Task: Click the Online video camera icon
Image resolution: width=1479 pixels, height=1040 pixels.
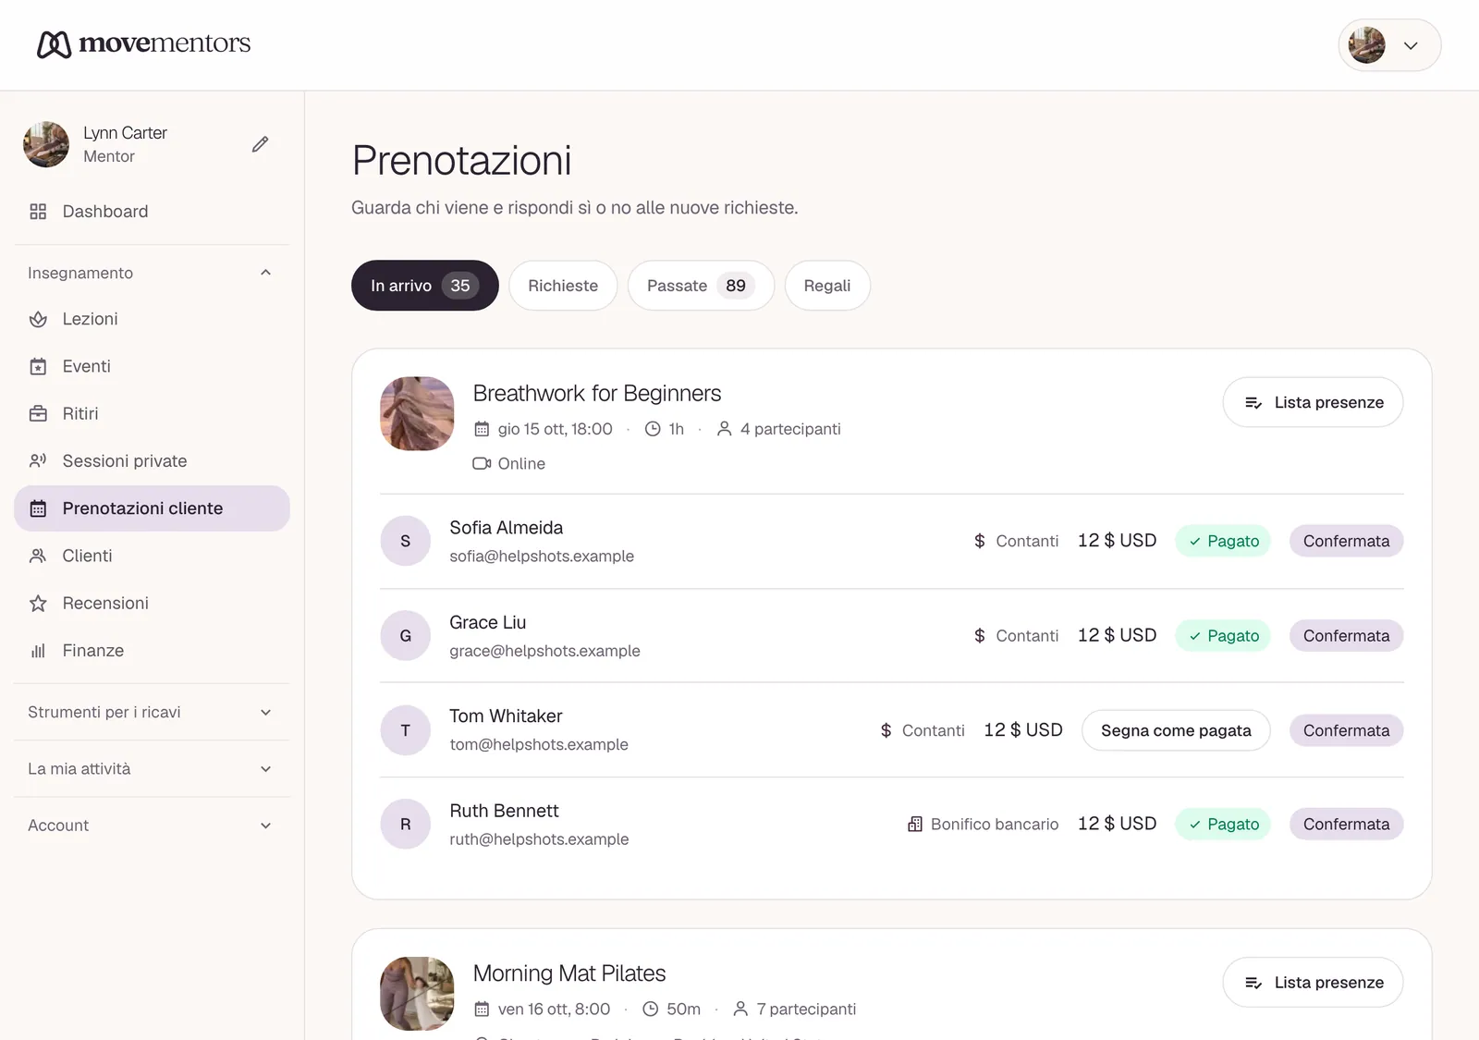Action: point(482,463)
